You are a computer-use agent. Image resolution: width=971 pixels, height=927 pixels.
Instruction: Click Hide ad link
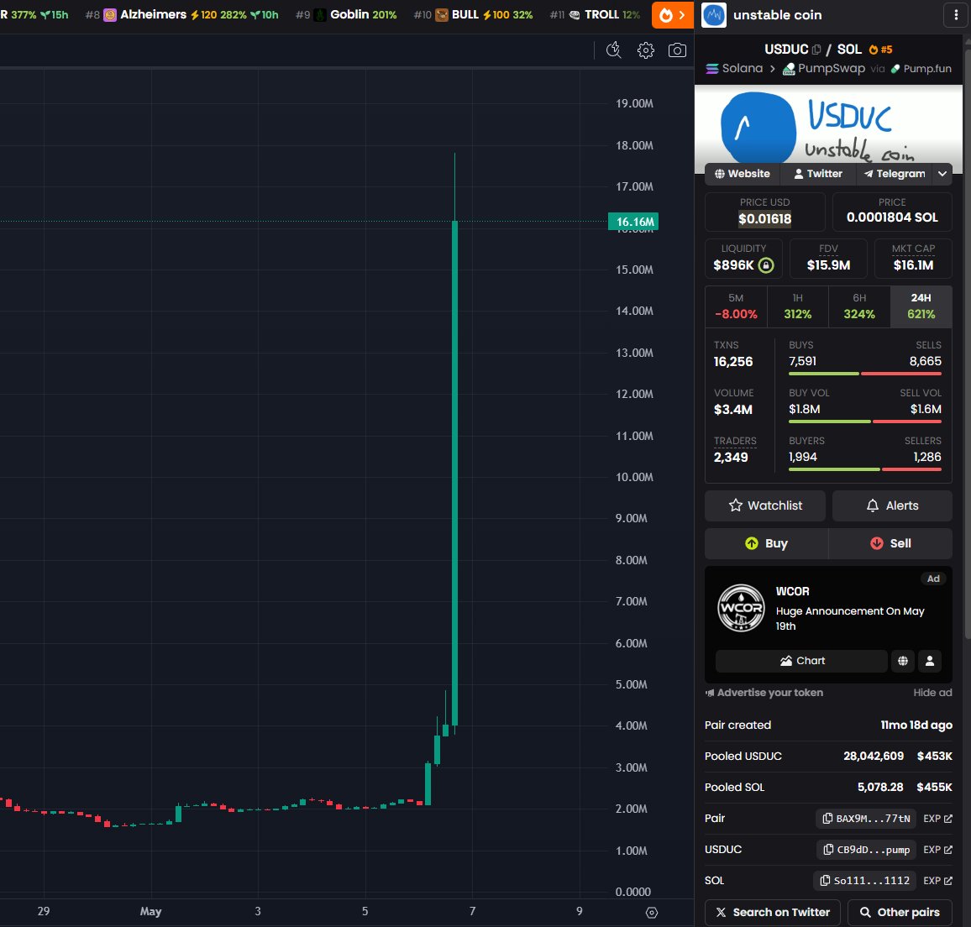coord(932,693)
